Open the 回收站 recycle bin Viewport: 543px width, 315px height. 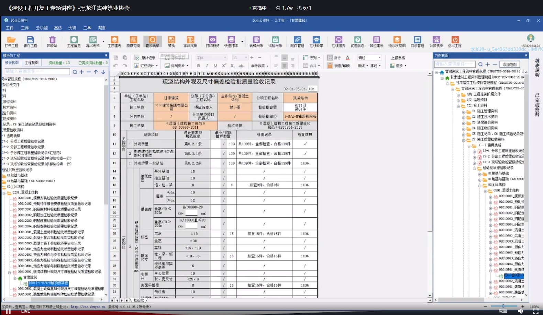pyautogui.click(x=52, y=42)
